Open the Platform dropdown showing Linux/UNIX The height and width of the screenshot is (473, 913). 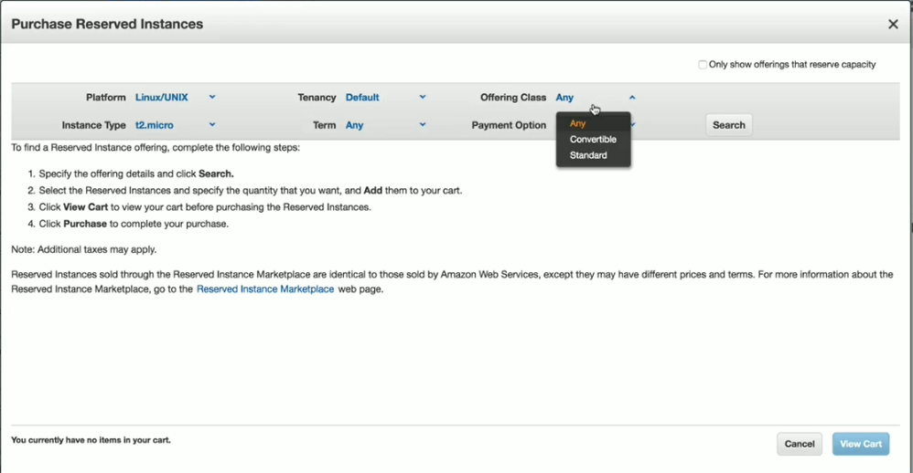(x=162, y=98)
